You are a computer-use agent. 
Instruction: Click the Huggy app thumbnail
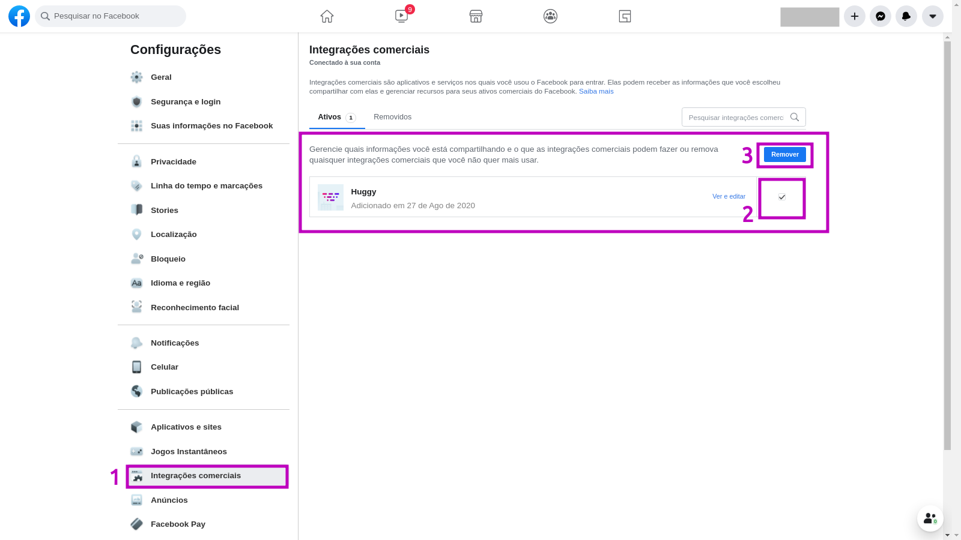(x=330, y=197)
